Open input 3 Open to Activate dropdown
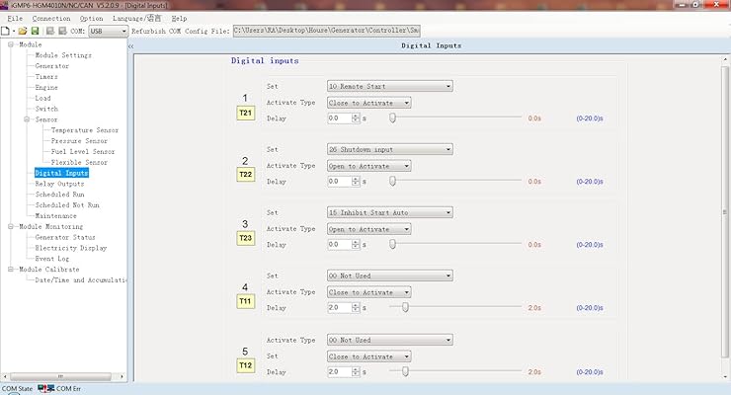This screenshot has width=731, height=395. pyautogui.click(x=368, y=229)
